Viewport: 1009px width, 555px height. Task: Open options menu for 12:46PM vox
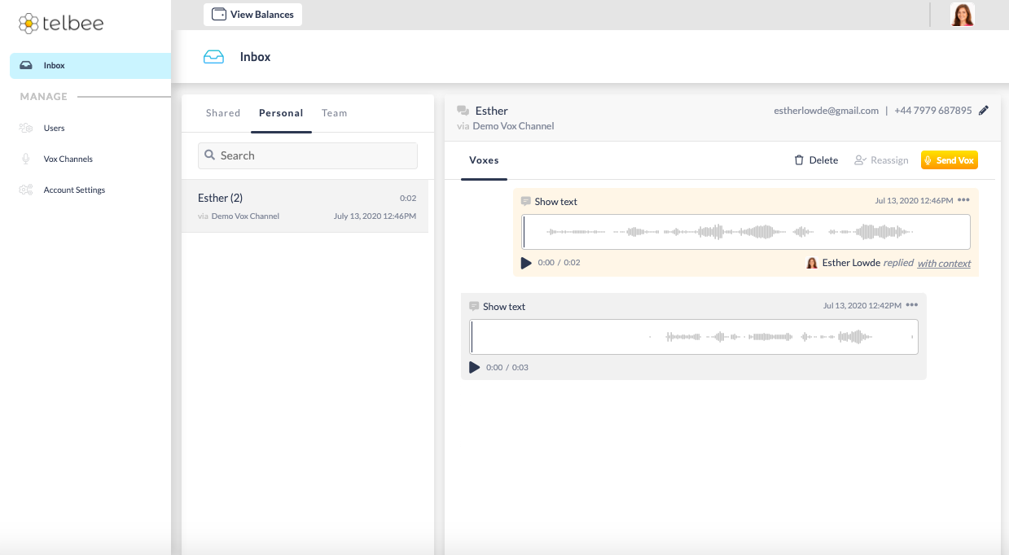(964, 200)
